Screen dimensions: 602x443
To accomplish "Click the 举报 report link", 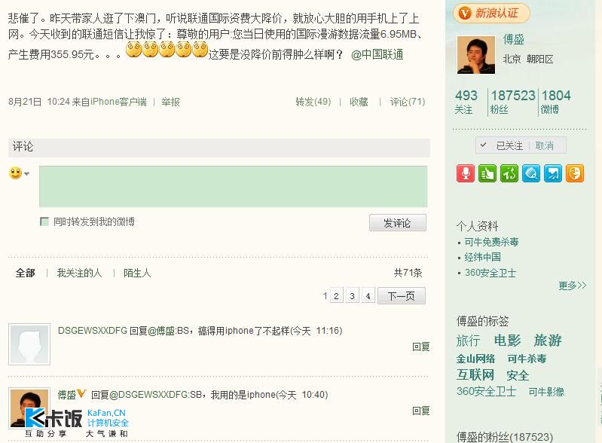I will [170, 102].
